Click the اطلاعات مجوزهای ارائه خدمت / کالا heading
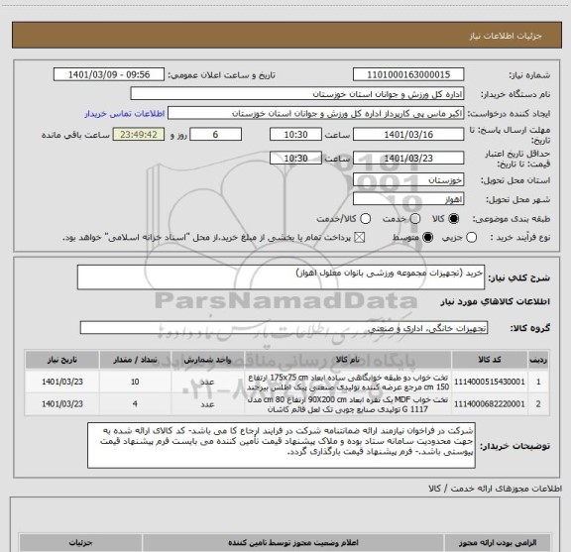571x552 pixels. (495, 489)
